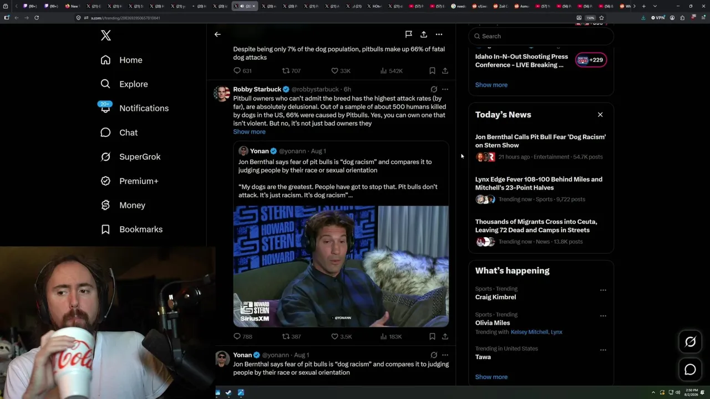Open the taskbar volume control
Image resolution: width=710 pixels, height=399 pixels.
[x=678, y=393]
